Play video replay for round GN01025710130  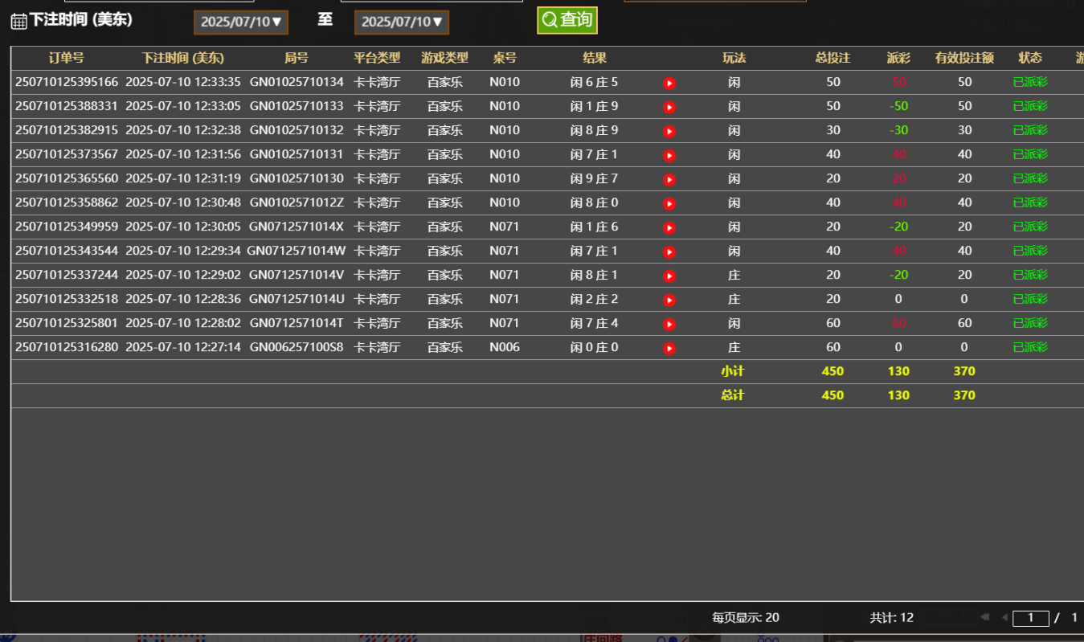pos(669,179)
